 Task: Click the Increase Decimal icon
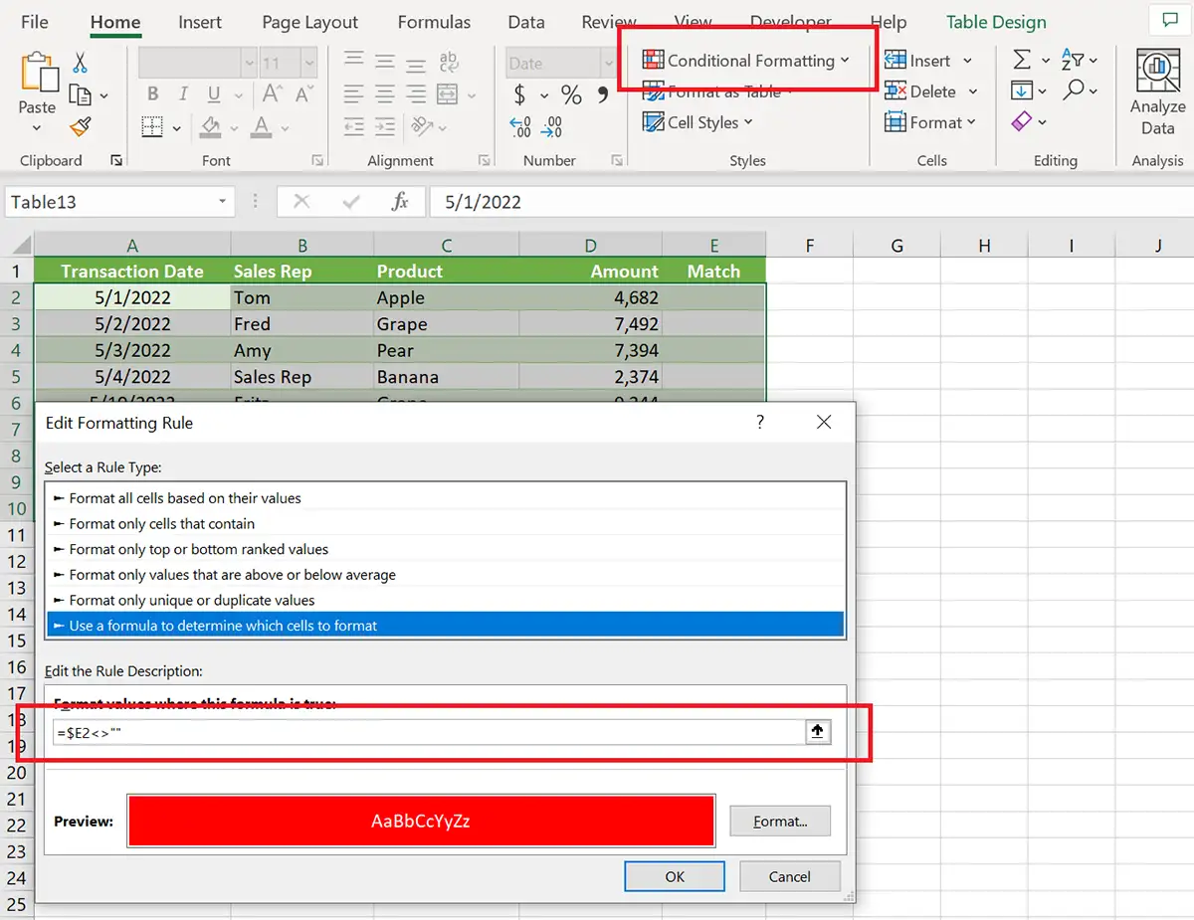click(520, 126)
